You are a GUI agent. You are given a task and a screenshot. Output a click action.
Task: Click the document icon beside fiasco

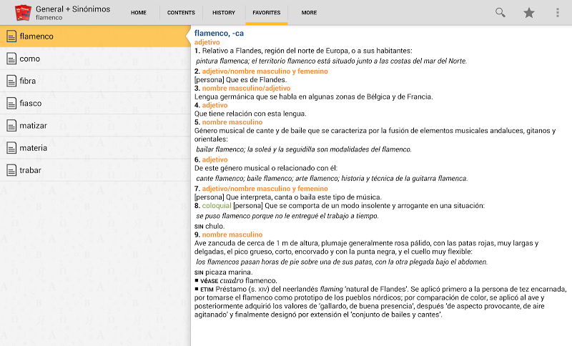point(11,103)
